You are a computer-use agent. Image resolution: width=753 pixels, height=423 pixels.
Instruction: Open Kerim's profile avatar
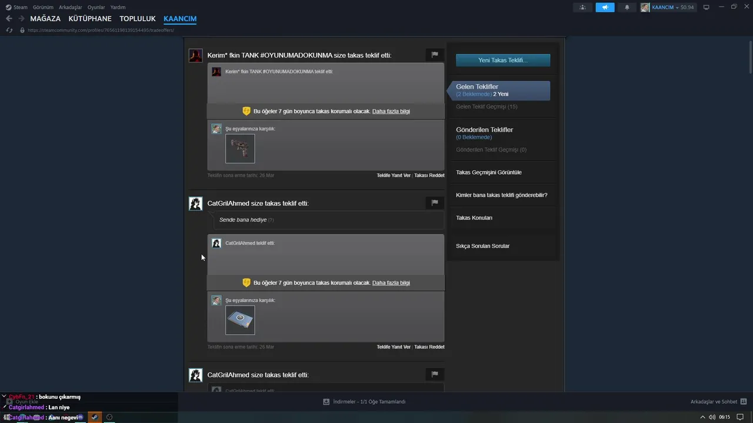pyautogui.click(x=195, y=55)
